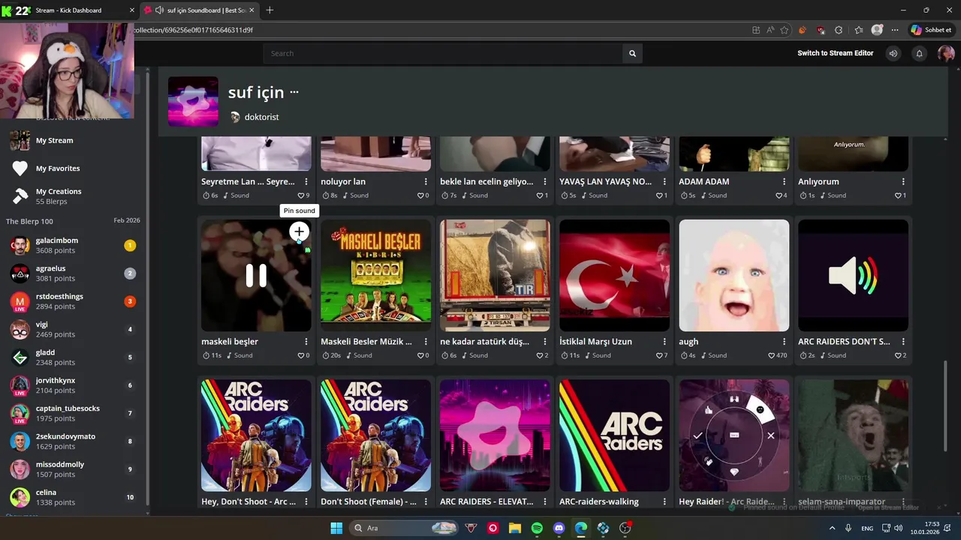Viewport: 961px width, 540px height.
Task: Favorite bekle lan ecelin geliyor heart
Action: (540, 196)
